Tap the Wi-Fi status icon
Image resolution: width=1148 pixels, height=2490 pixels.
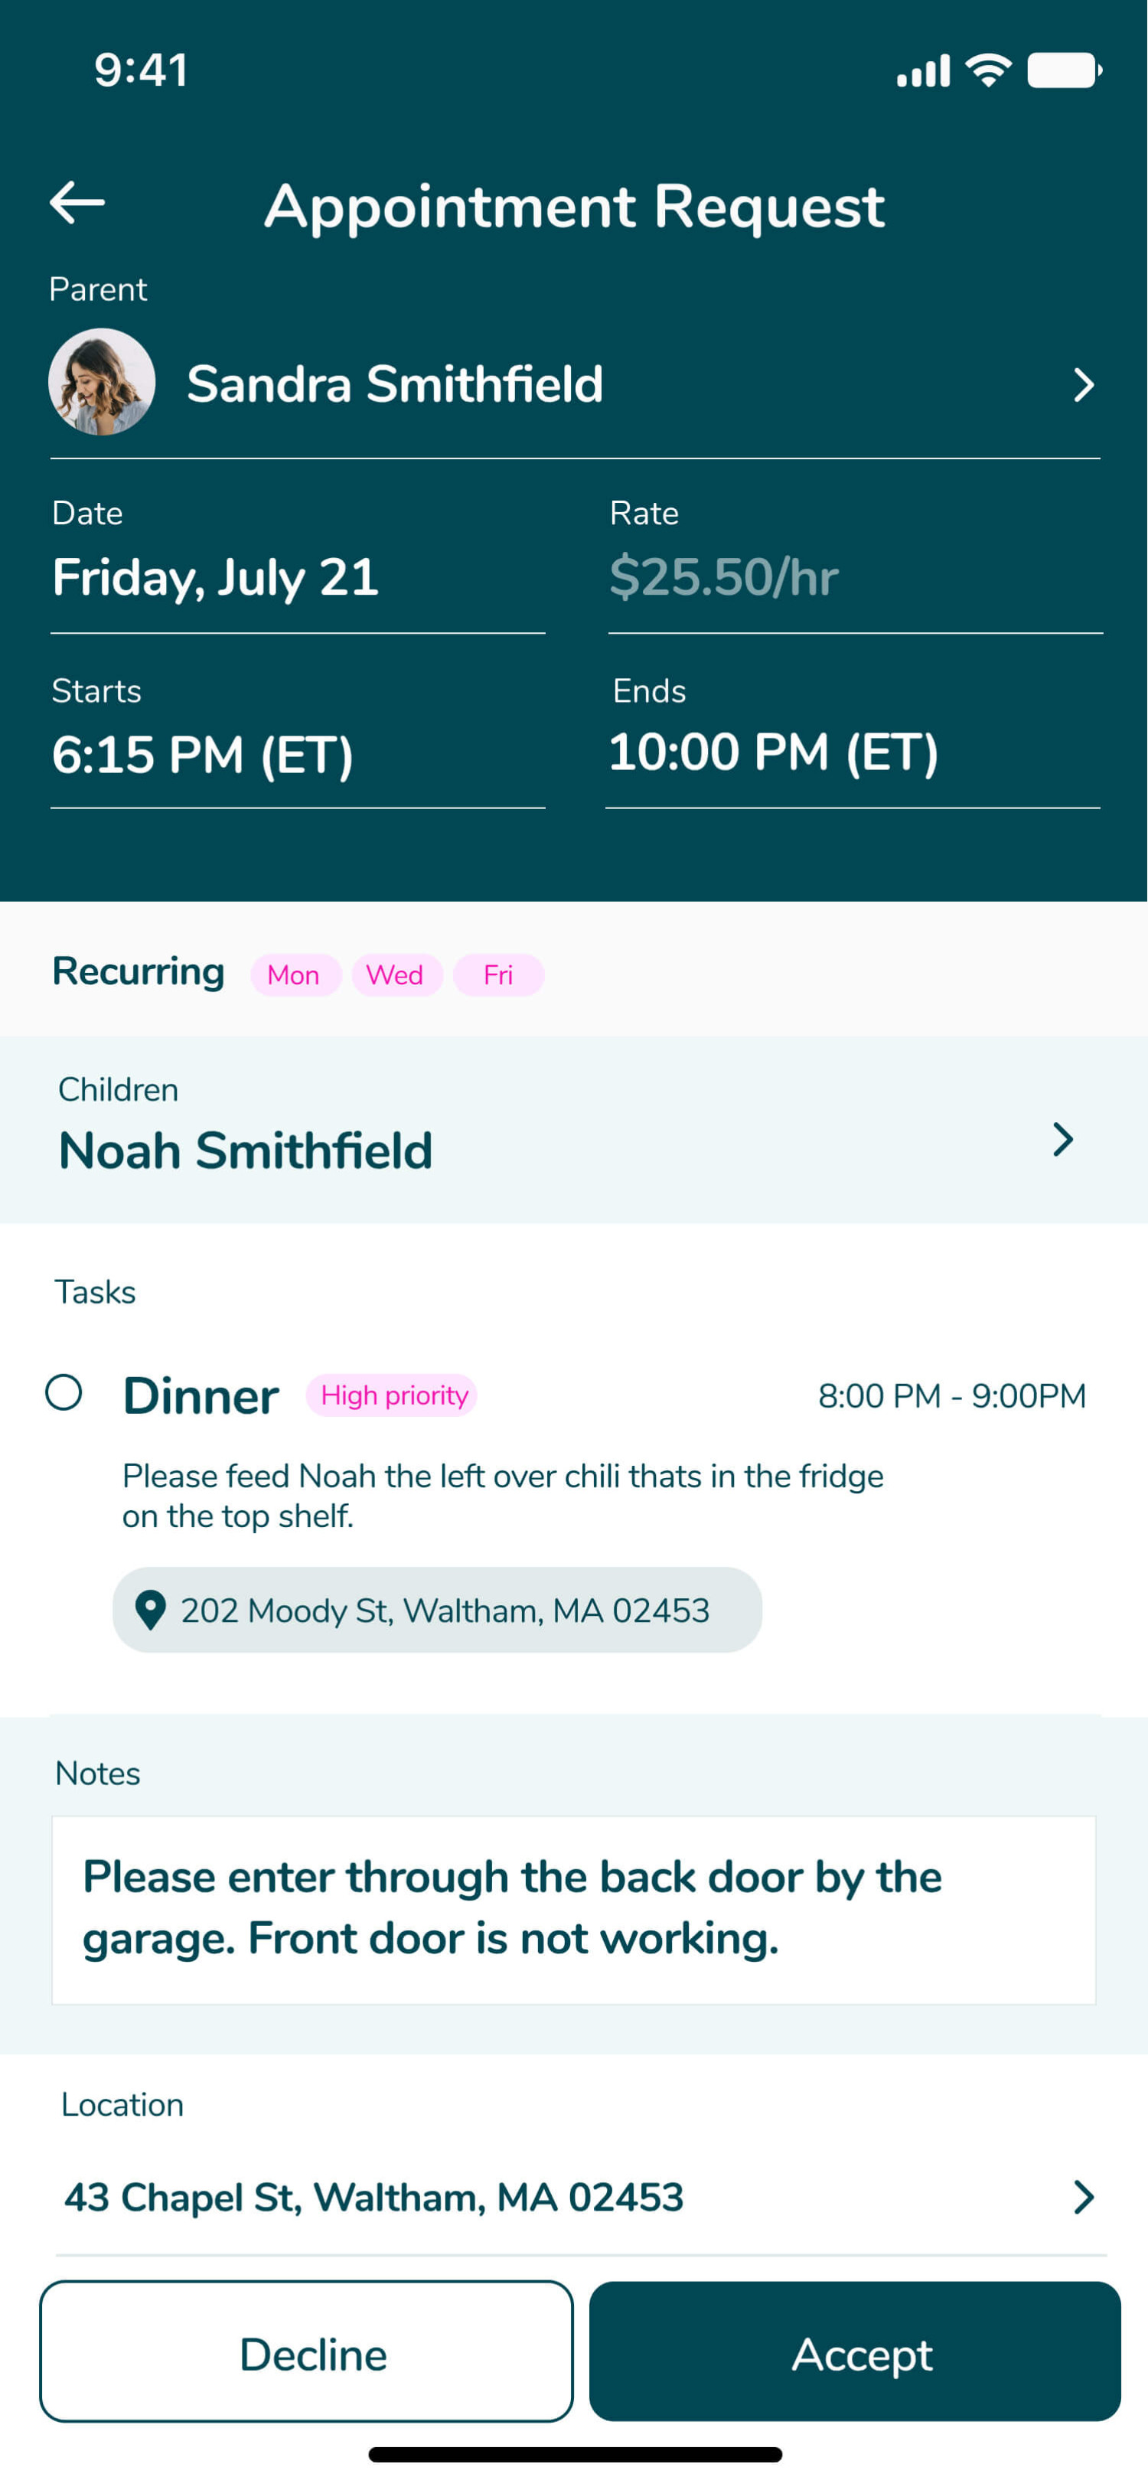click(x=987, y=70)
